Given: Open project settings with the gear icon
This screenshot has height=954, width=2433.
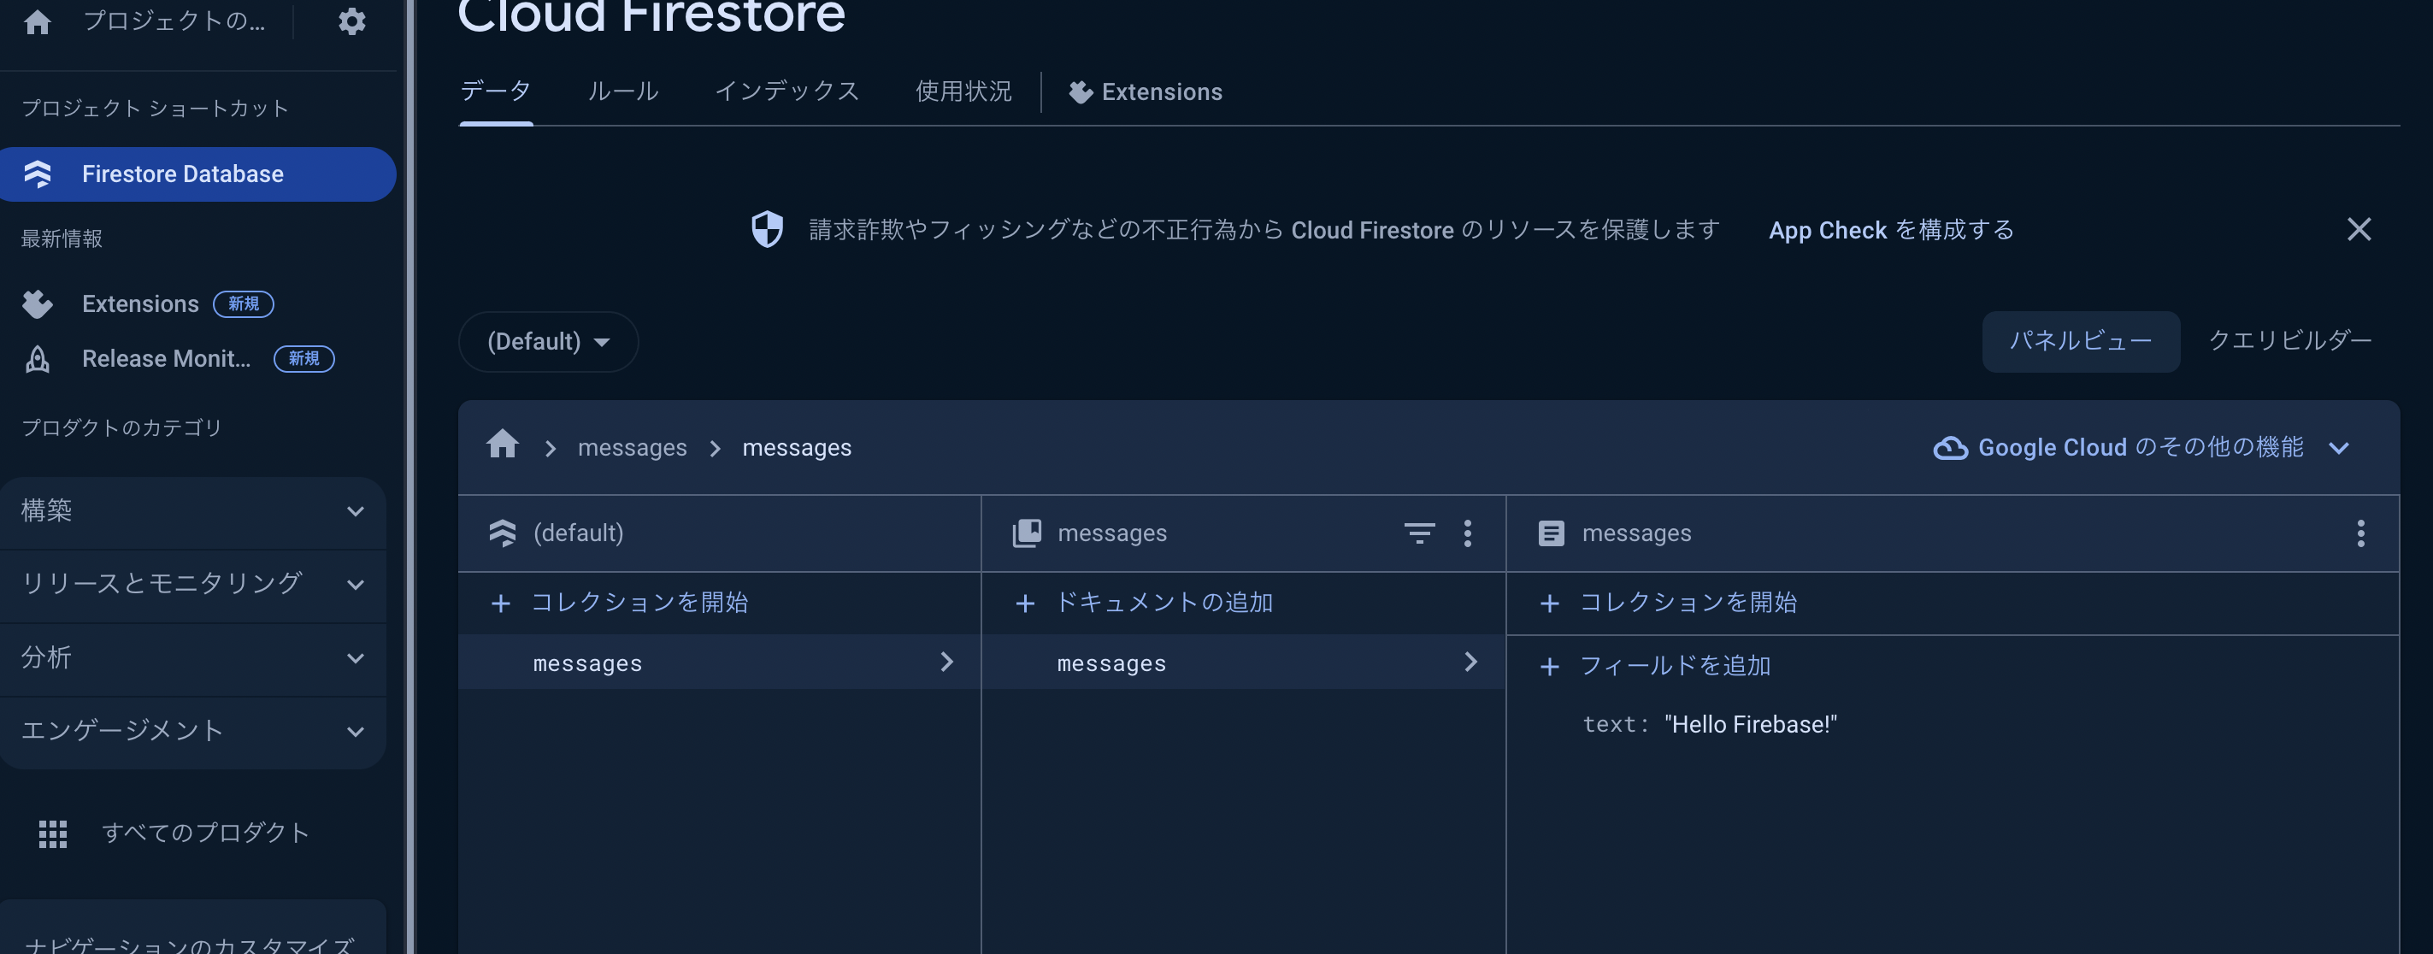Looking at the screenshot, I should (x=351, y=21).
